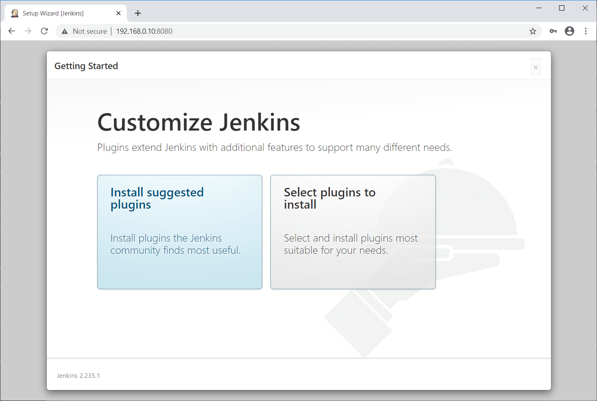Close the Getting Started dialog
The image size is (597, 401).
click(x=536, y=67)
